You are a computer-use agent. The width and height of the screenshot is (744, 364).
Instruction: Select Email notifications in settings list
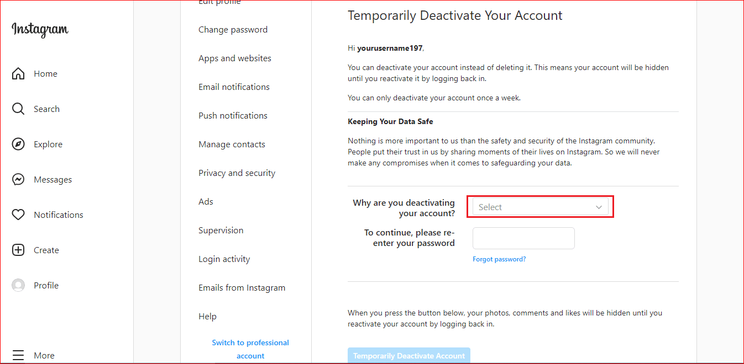(x=234, y=87)
